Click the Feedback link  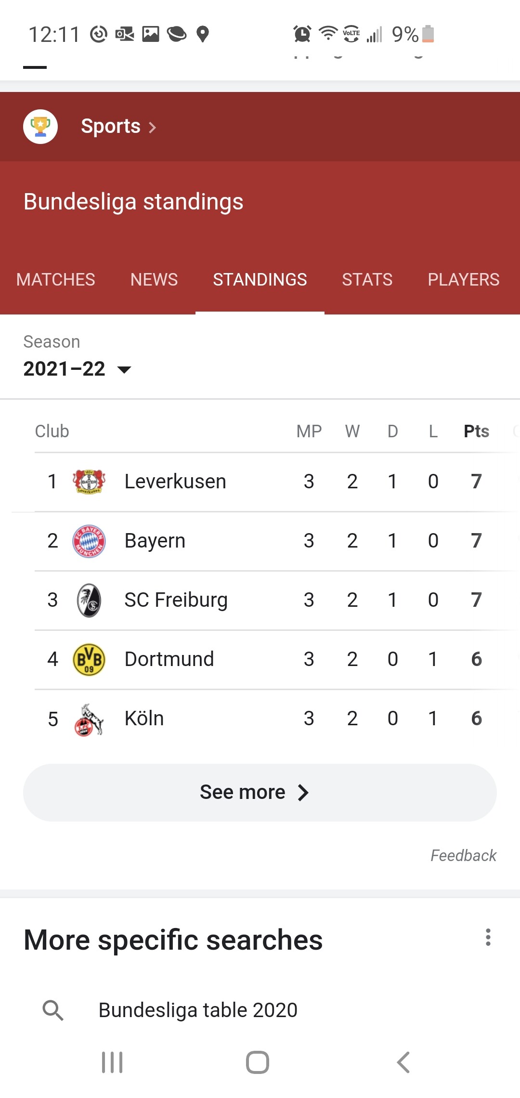[463, 855]
